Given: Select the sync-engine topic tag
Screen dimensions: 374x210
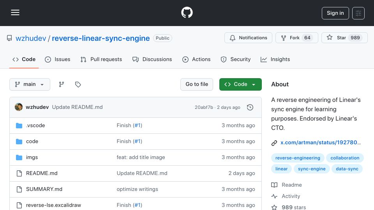Looking at the screenshot, I should pyautogui.click(x=312, y=169).
